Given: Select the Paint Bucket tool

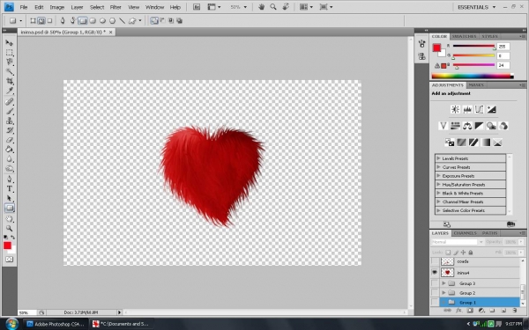Looking at the screenshot, I should (x=10, y=150).
